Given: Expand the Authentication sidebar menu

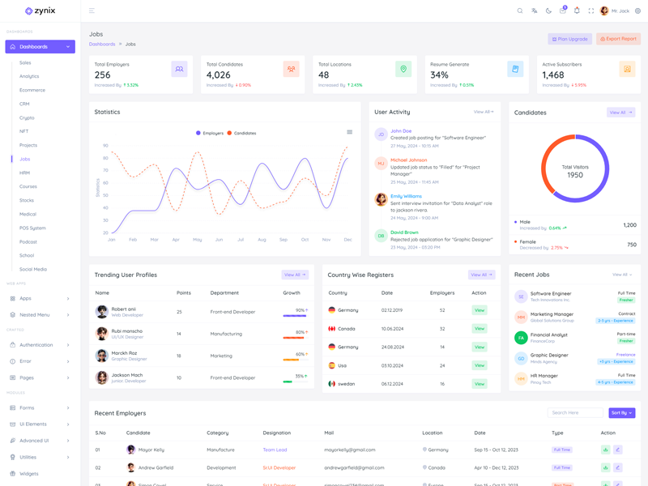Looking at the screenshot, I should [40, 345].
